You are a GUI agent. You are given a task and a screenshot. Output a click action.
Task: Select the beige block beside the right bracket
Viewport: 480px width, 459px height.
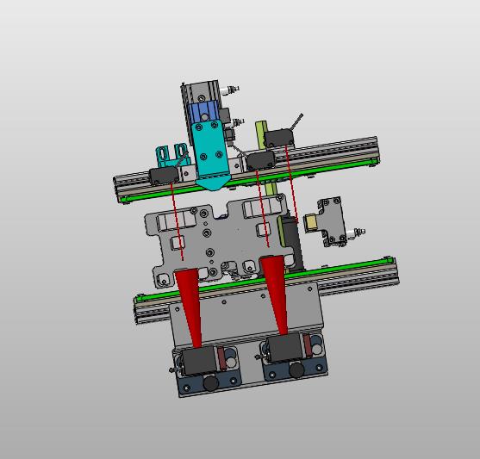pos(311,223)
